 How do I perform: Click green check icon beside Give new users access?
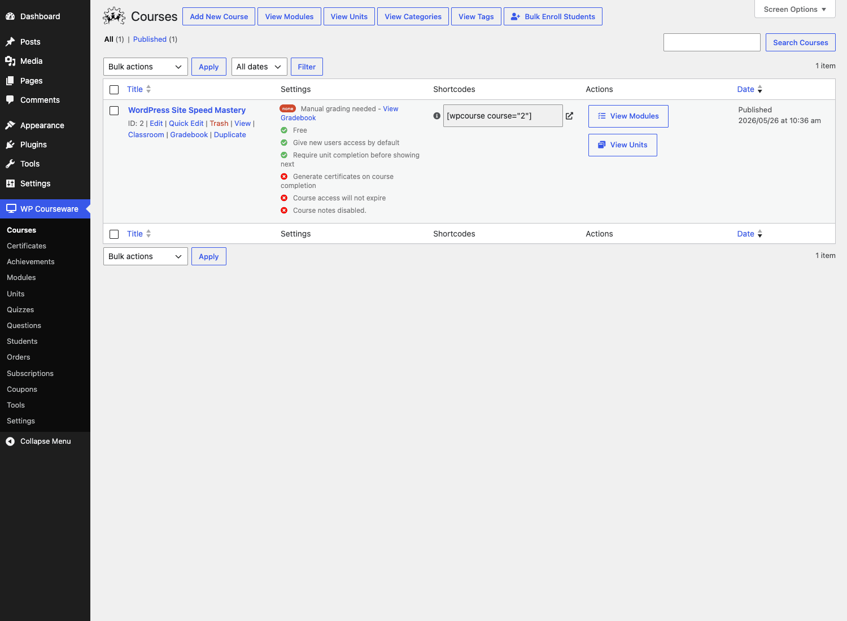[284, 143]
